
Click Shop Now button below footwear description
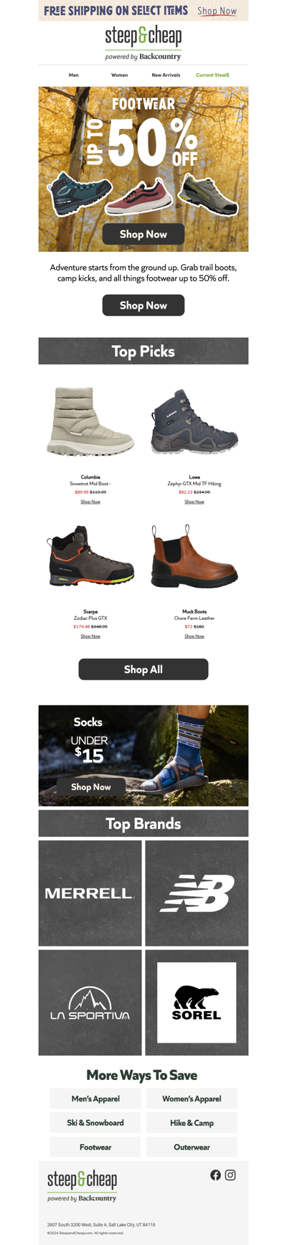click(x=143, y=305)
